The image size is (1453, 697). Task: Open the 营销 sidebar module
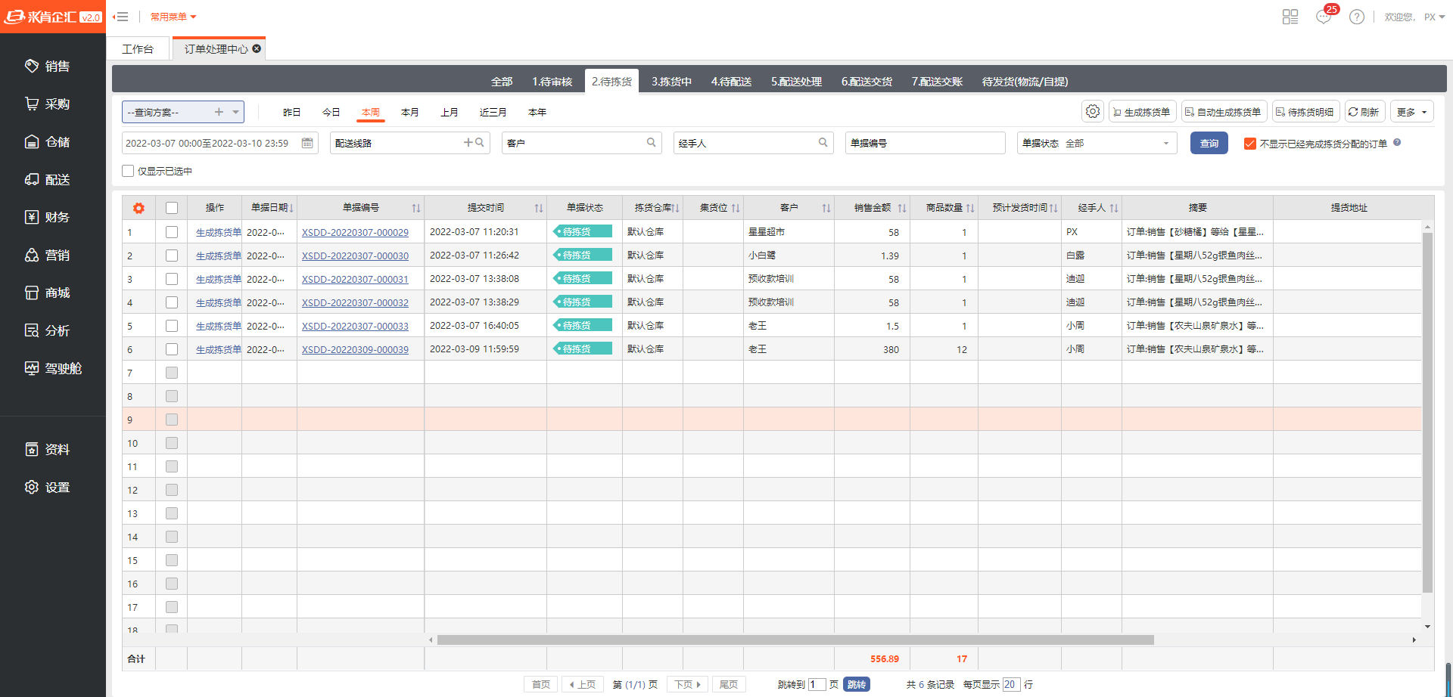click(47, 256)
